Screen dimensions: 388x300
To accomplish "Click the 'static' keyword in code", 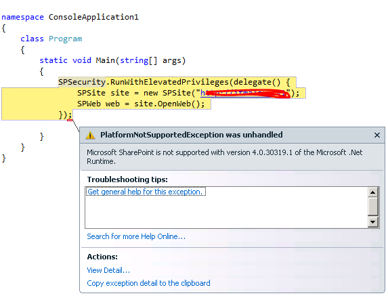I will click(53, 60).
